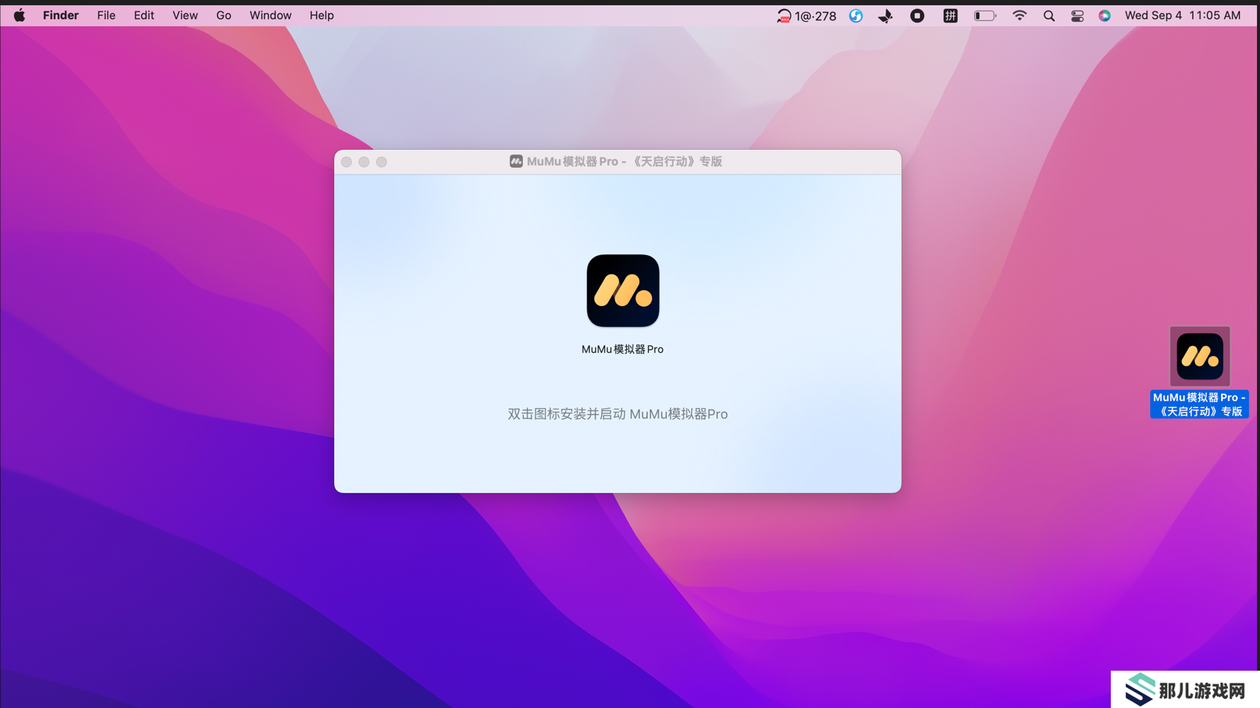Screen dimensions: 1260x708
Task: Click the window title MuMu模拟器Pro -《天启行动》专版
Action: [x=624, y=161]
